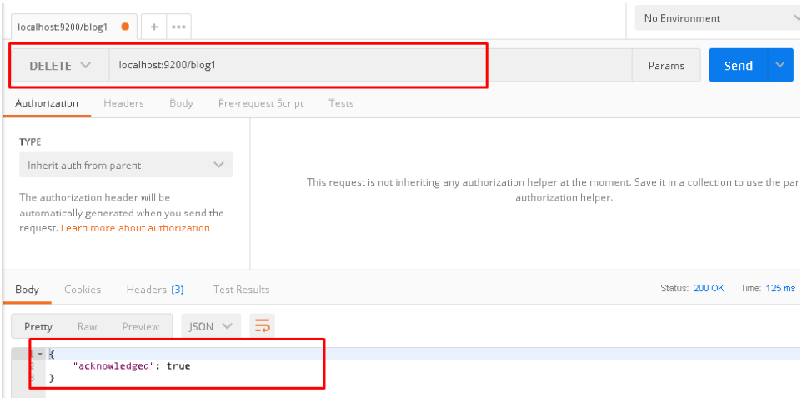Switch to the Authorization tab
812x402 pixels.
point(47,103)
